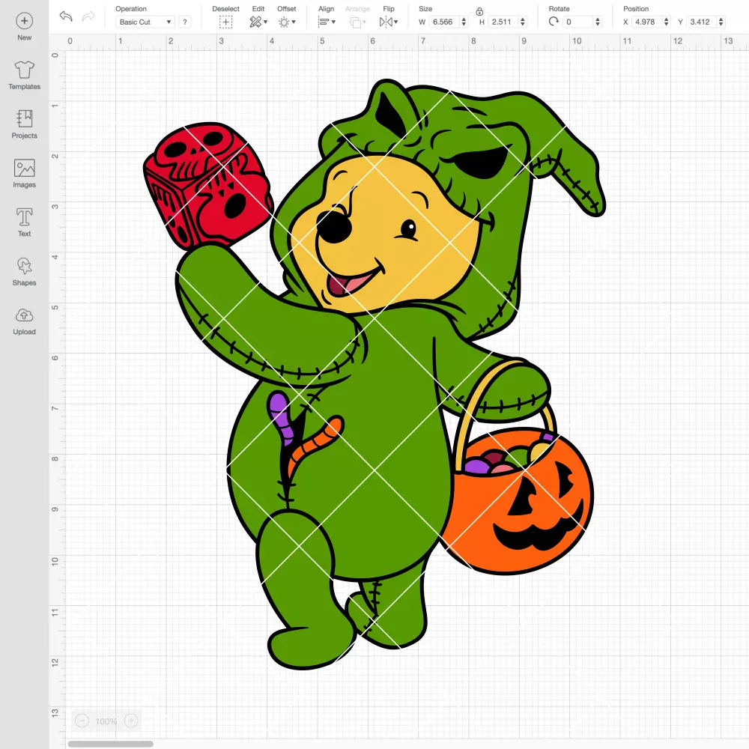
Task: Adjust the Position Y stepper arrows
Action: coord(721,22)
